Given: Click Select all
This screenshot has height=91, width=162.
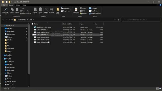Looking at the screenshot, I should (x=93, y=8).
